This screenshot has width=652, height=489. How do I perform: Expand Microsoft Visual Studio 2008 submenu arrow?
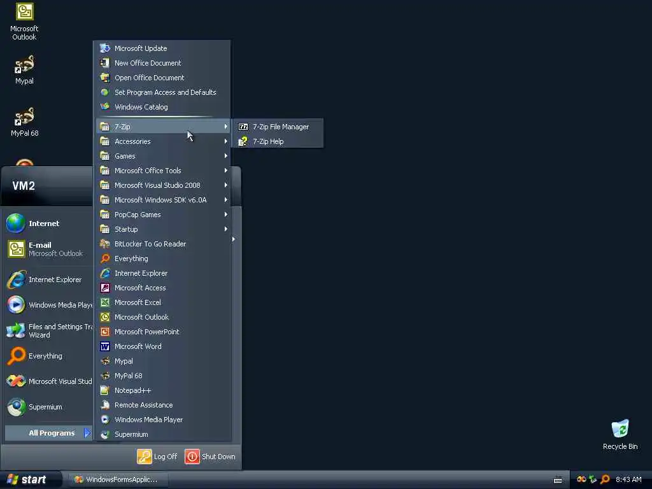tap(226, 185)
